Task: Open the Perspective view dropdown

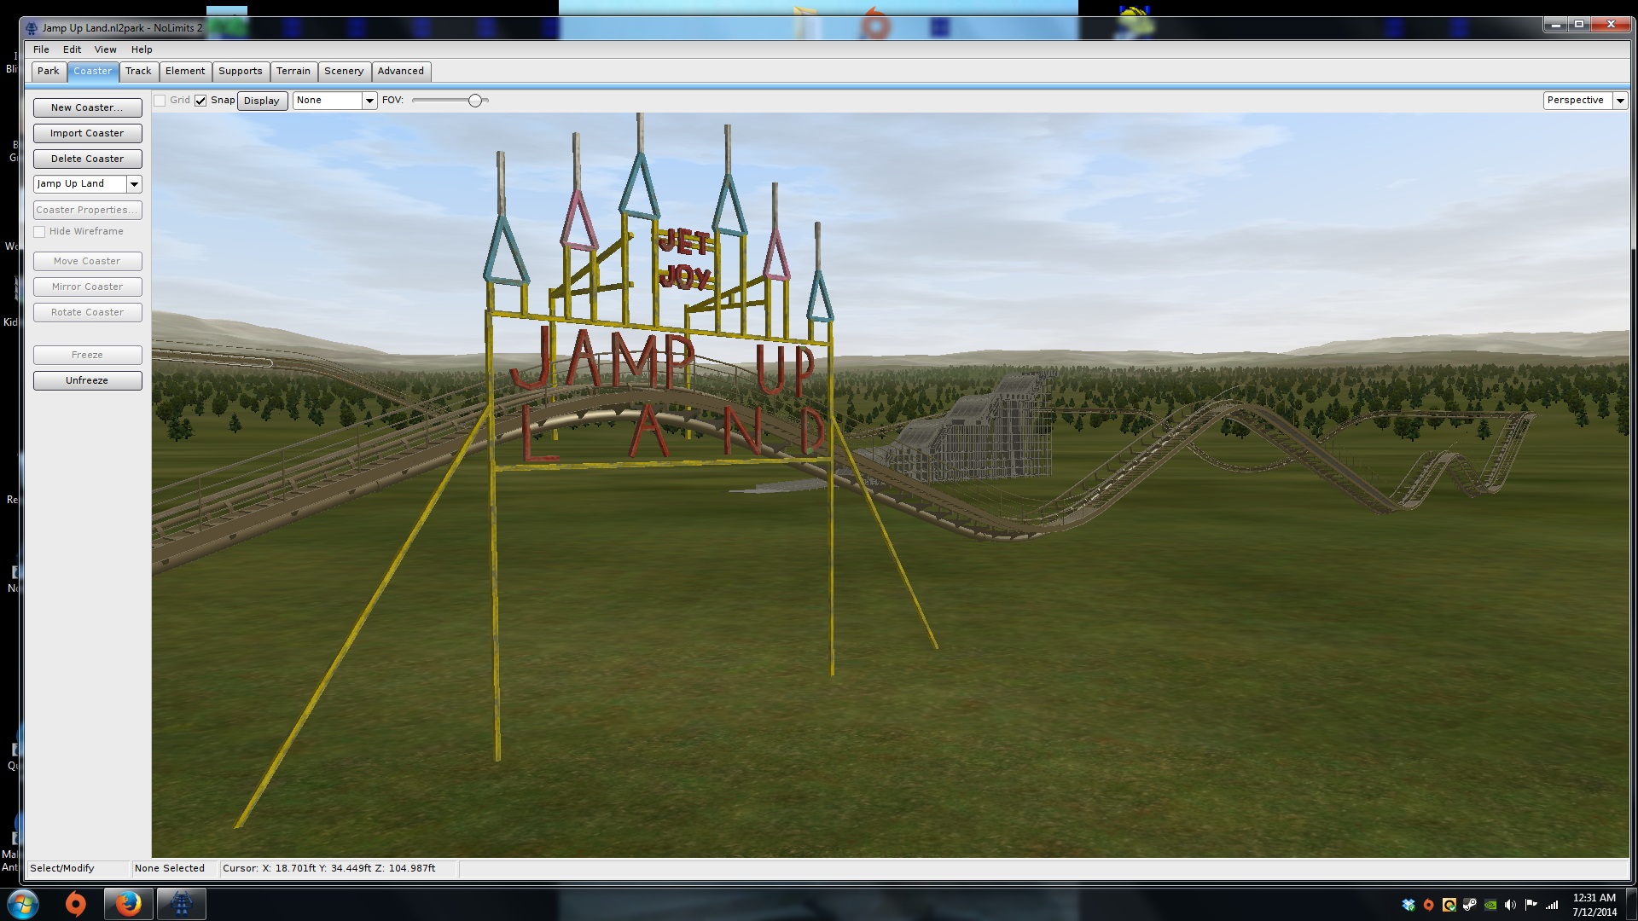Action: click(1619, 101)
